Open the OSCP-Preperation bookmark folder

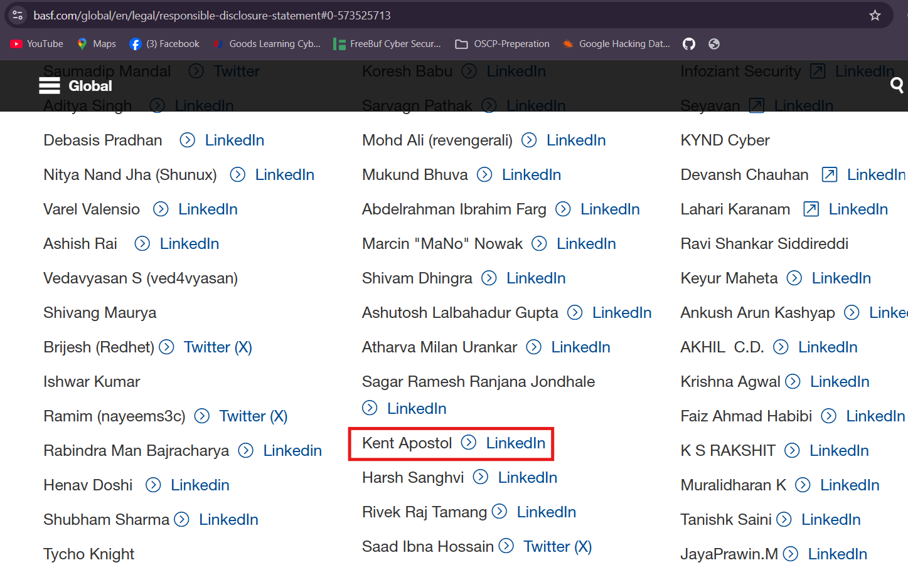pos(503,44)
